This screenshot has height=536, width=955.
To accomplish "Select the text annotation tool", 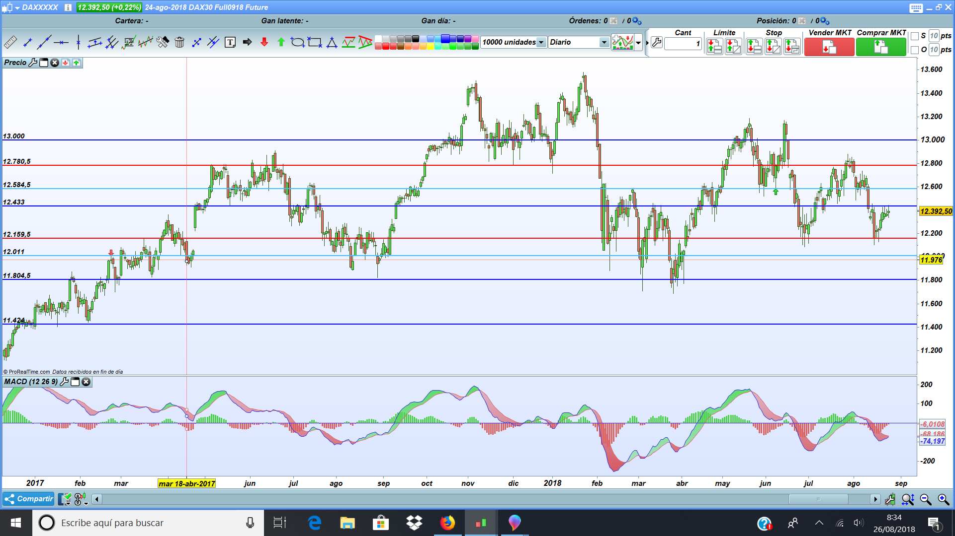I will 230,43.
